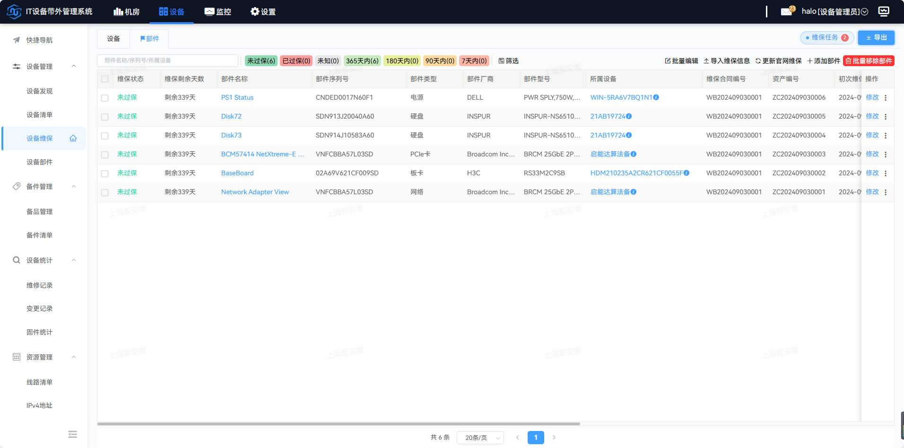
Task: Switch to 设备 tab
Action: 113,39
